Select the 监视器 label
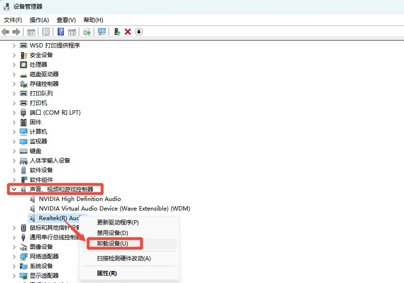 [x=38, y=141]
